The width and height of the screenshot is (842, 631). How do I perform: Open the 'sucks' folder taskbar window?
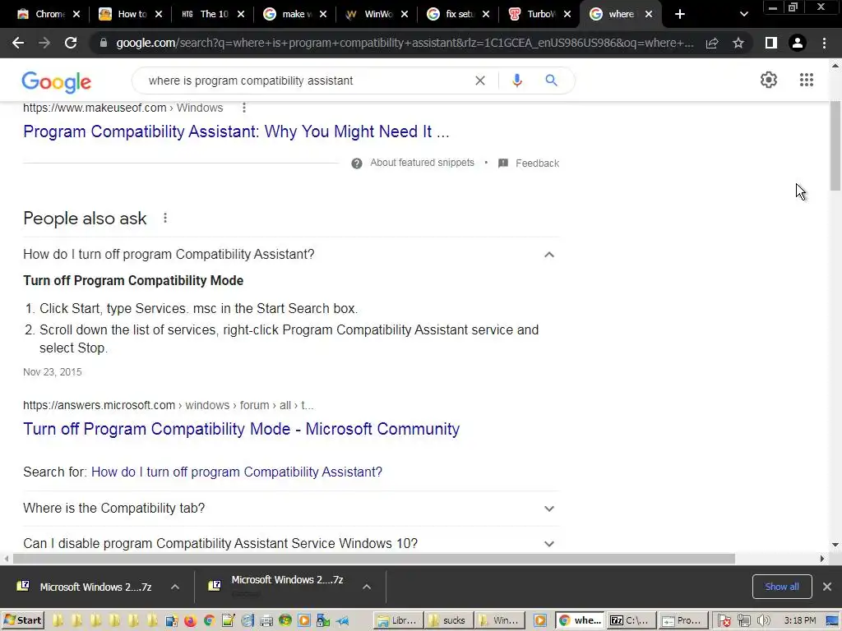(448, 621)
